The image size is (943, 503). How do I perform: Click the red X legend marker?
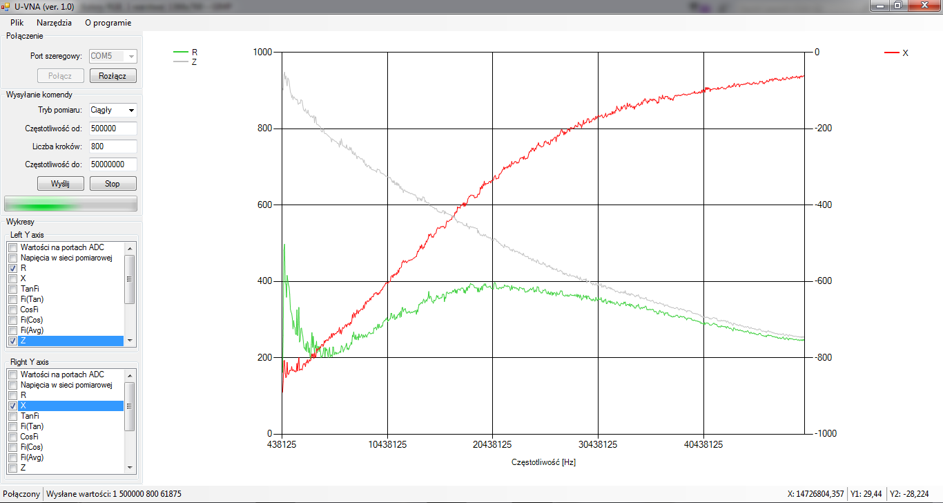892,53
